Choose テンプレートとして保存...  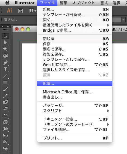point(75,60)
